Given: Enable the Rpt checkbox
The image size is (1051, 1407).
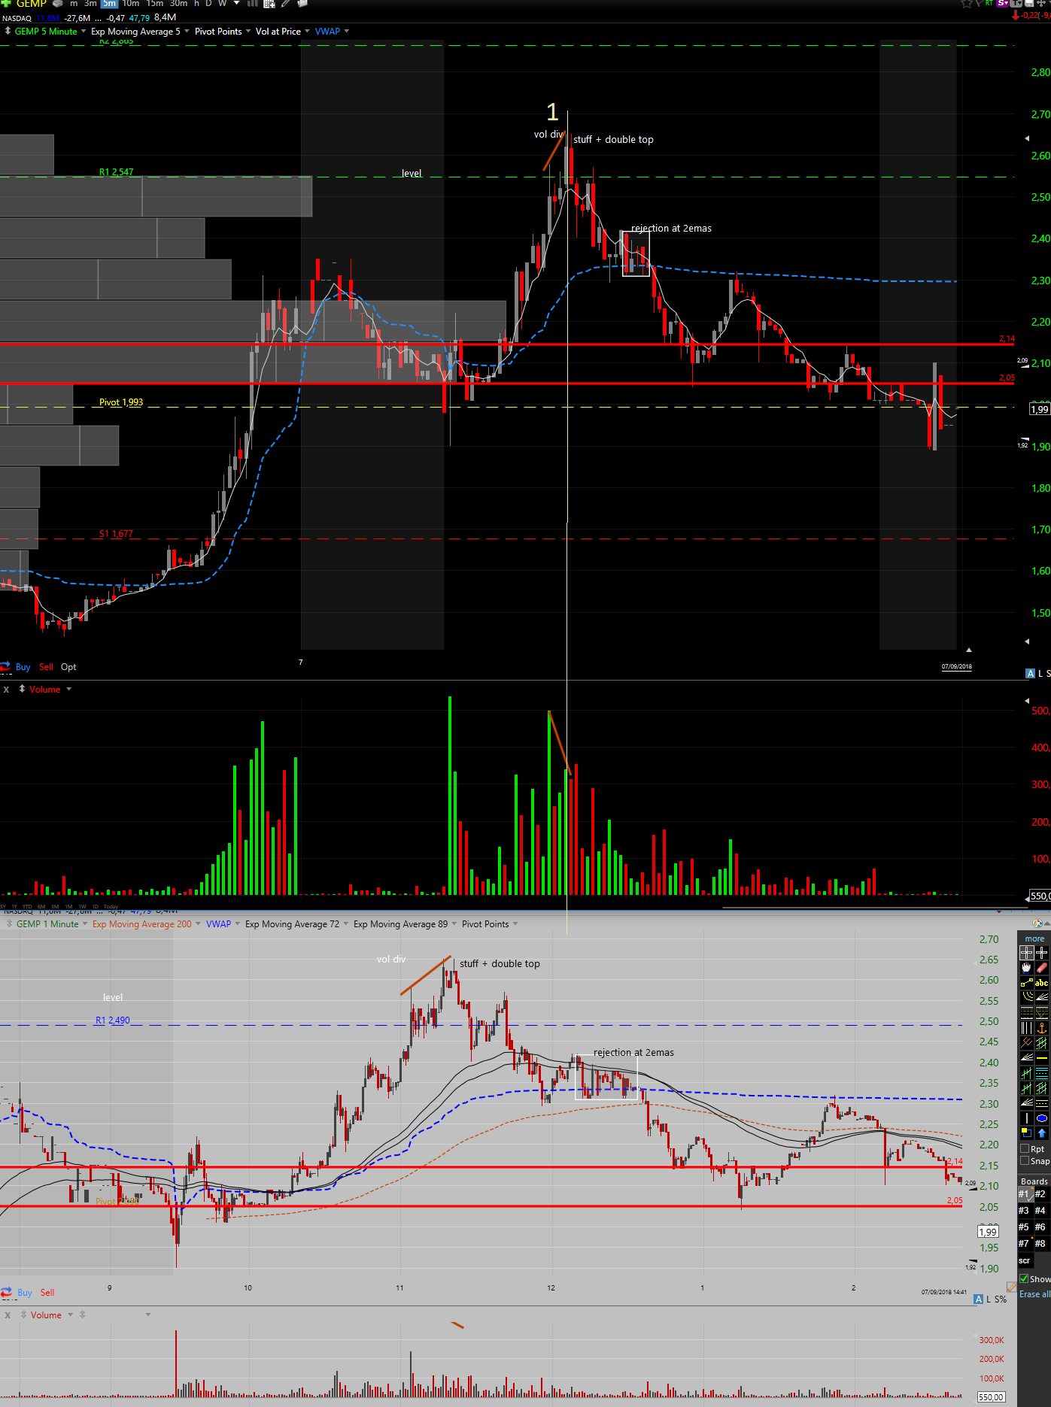Looking at the screenshot, I should pos(1025,1148).
